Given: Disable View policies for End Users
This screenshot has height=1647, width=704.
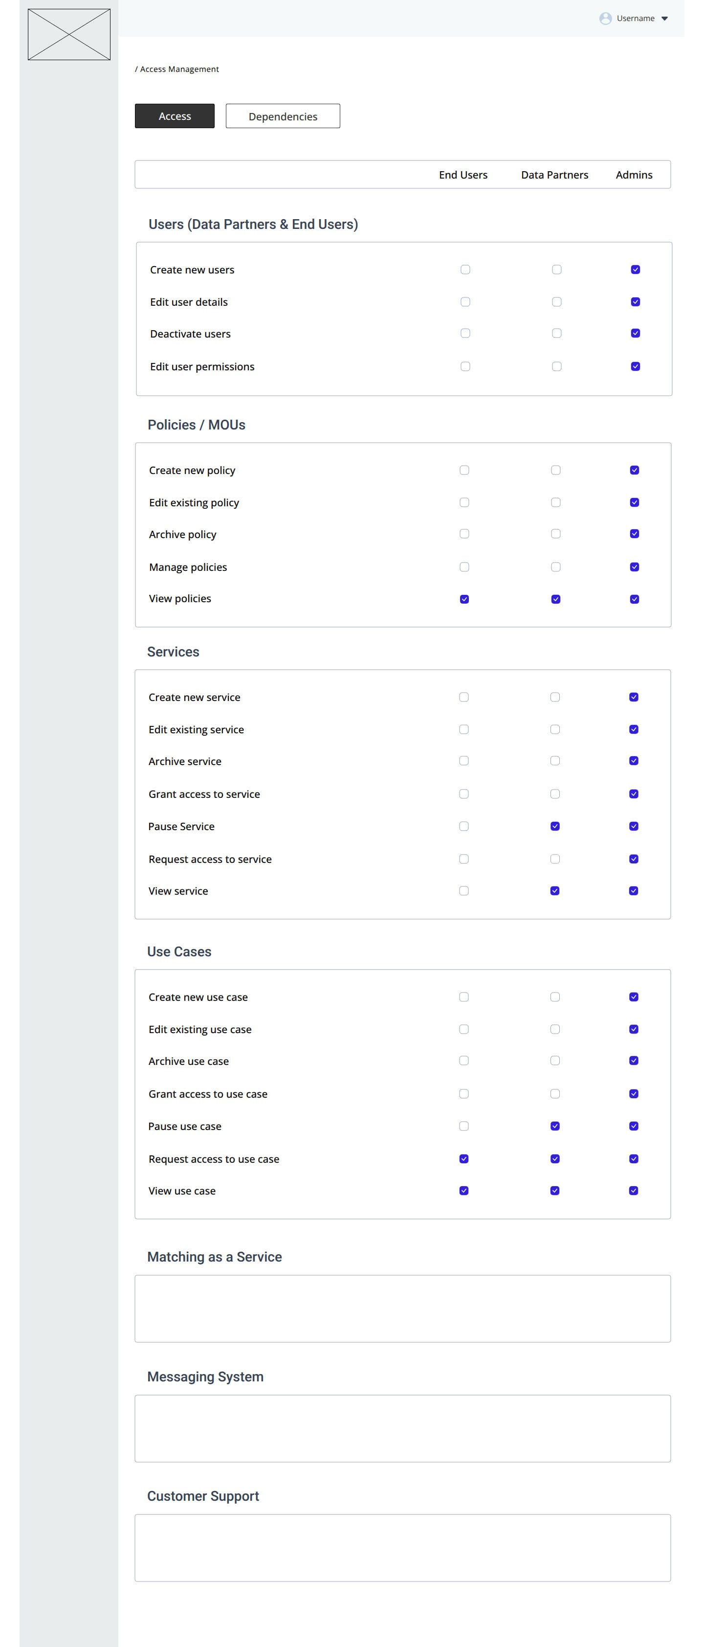Looking at the screenshot, I should [x=464, y=599].
